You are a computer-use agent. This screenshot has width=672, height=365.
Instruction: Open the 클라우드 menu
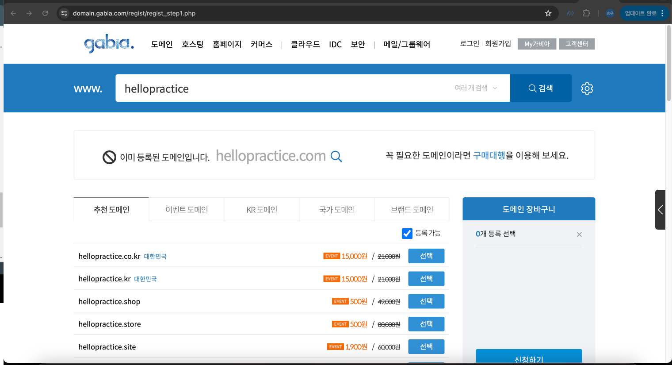[305, 44]
